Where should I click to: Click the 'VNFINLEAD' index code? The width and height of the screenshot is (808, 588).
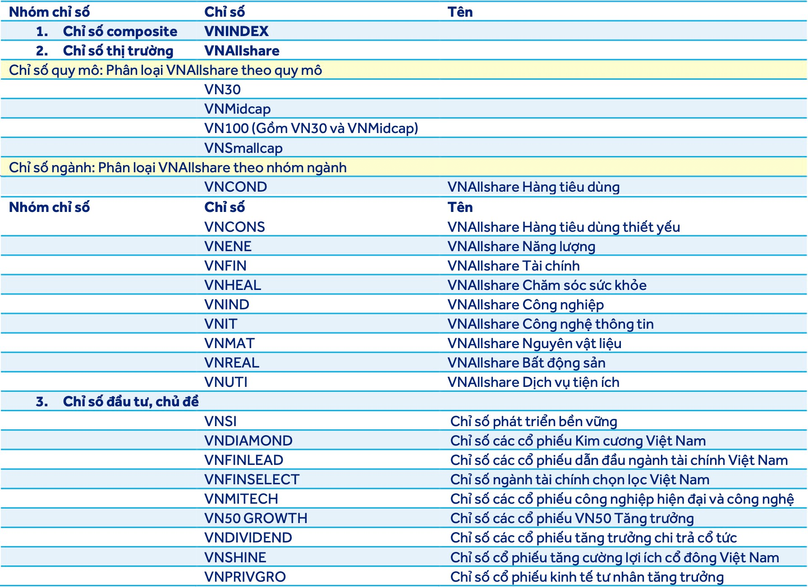point(244,460)
